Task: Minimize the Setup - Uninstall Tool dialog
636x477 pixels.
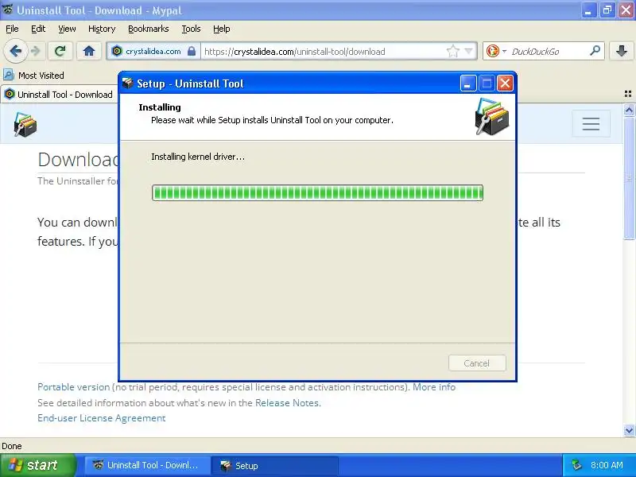Action: click(468, 83)
